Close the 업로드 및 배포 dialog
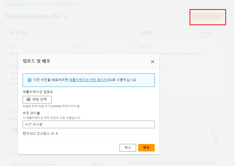 (x=152, y=62)
